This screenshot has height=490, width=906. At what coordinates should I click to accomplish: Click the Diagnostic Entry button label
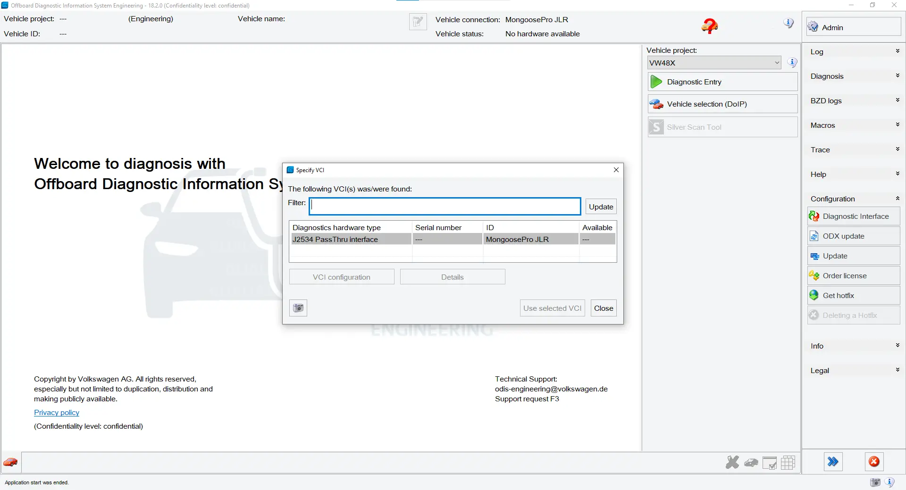(694, 82)
